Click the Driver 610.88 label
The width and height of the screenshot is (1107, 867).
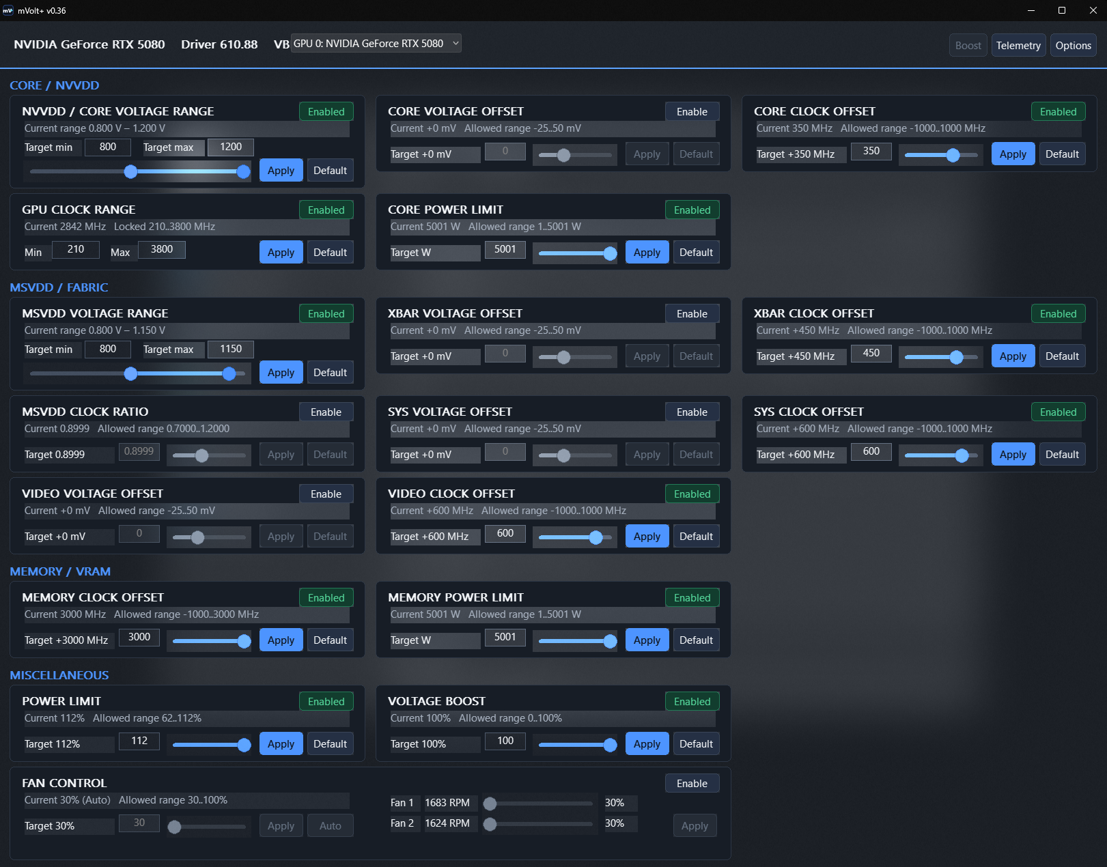click(219, 44)
